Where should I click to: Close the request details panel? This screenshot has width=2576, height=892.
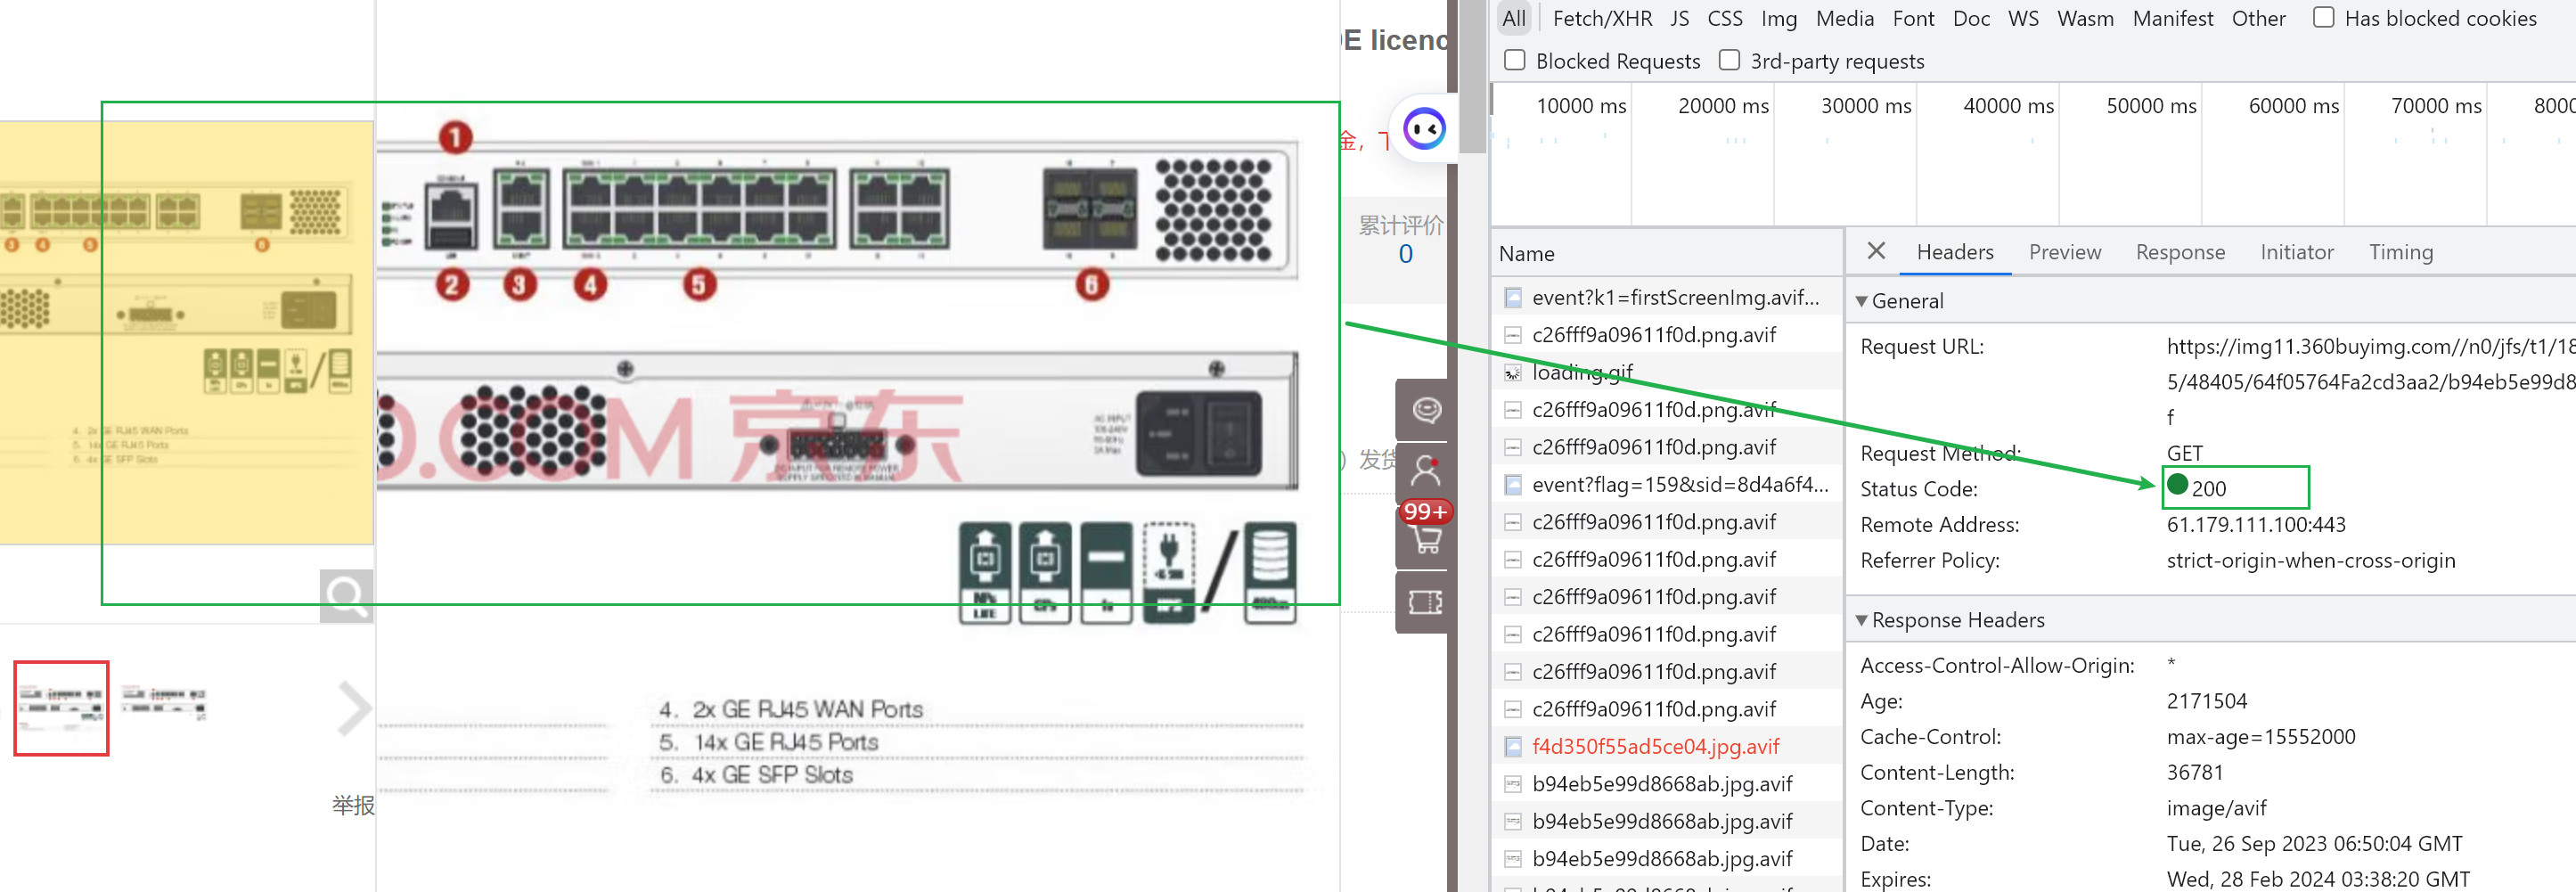click(1875, 251)
